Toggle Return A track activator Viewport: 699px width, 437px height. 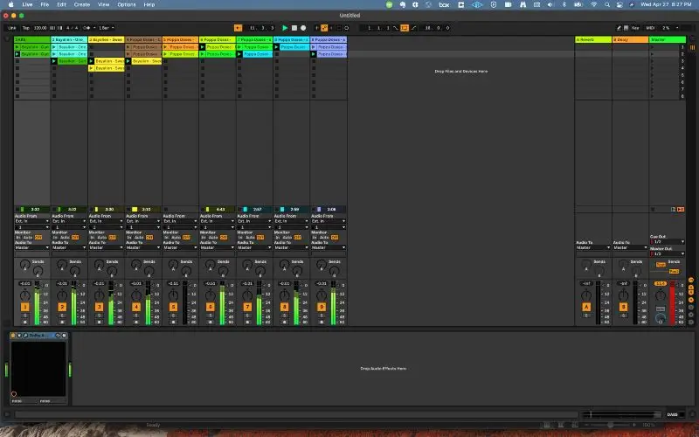[x=586, y=307]
